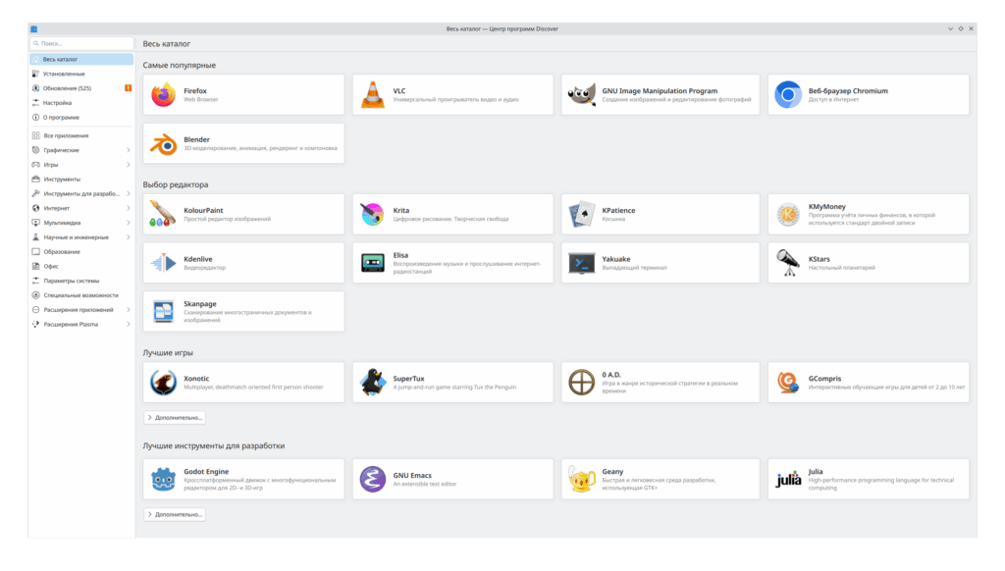Click the Julia description text
The width and height of the screenshot is (1005, 571).
click(880, 484)
